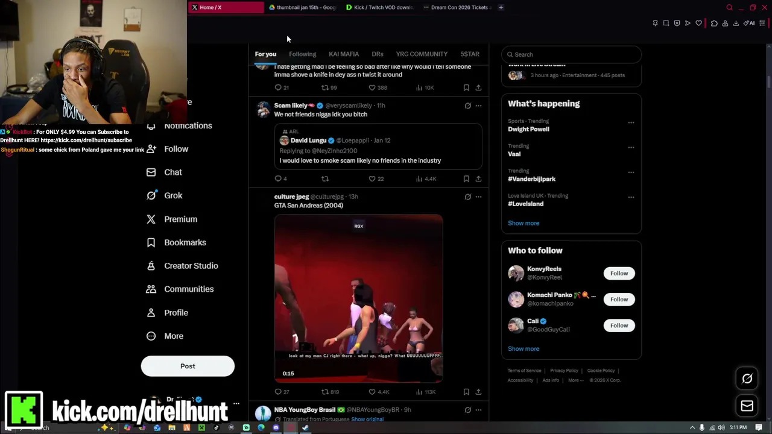Screen dimensions: 772x434
Task: Open David Lungu quoted post
Action: click(378, 146)
